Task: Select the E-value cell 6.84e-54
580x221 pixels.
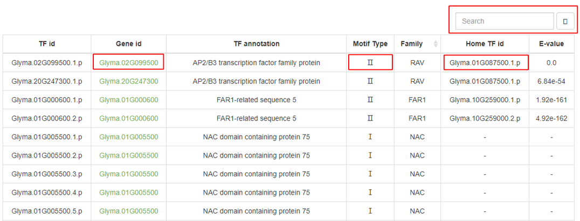Action: pyautogui.click(x=551, y=81)
